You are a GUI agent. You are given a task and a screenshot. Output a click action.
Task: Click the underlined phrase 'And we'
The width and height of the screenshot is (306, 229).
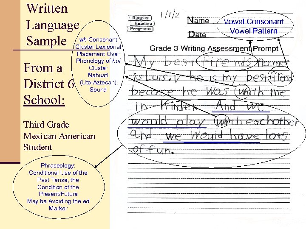[x=240, y=106]
